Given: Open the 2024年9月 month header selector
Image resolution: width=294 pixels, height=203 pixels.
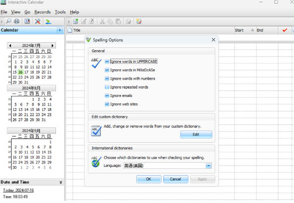Looking at the screenshot, I should (31, 131).
